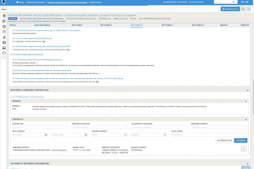The width and height of the screenshot is (254, 169).
Task: Click the green view contract details icon
Action: pos(243,149)
